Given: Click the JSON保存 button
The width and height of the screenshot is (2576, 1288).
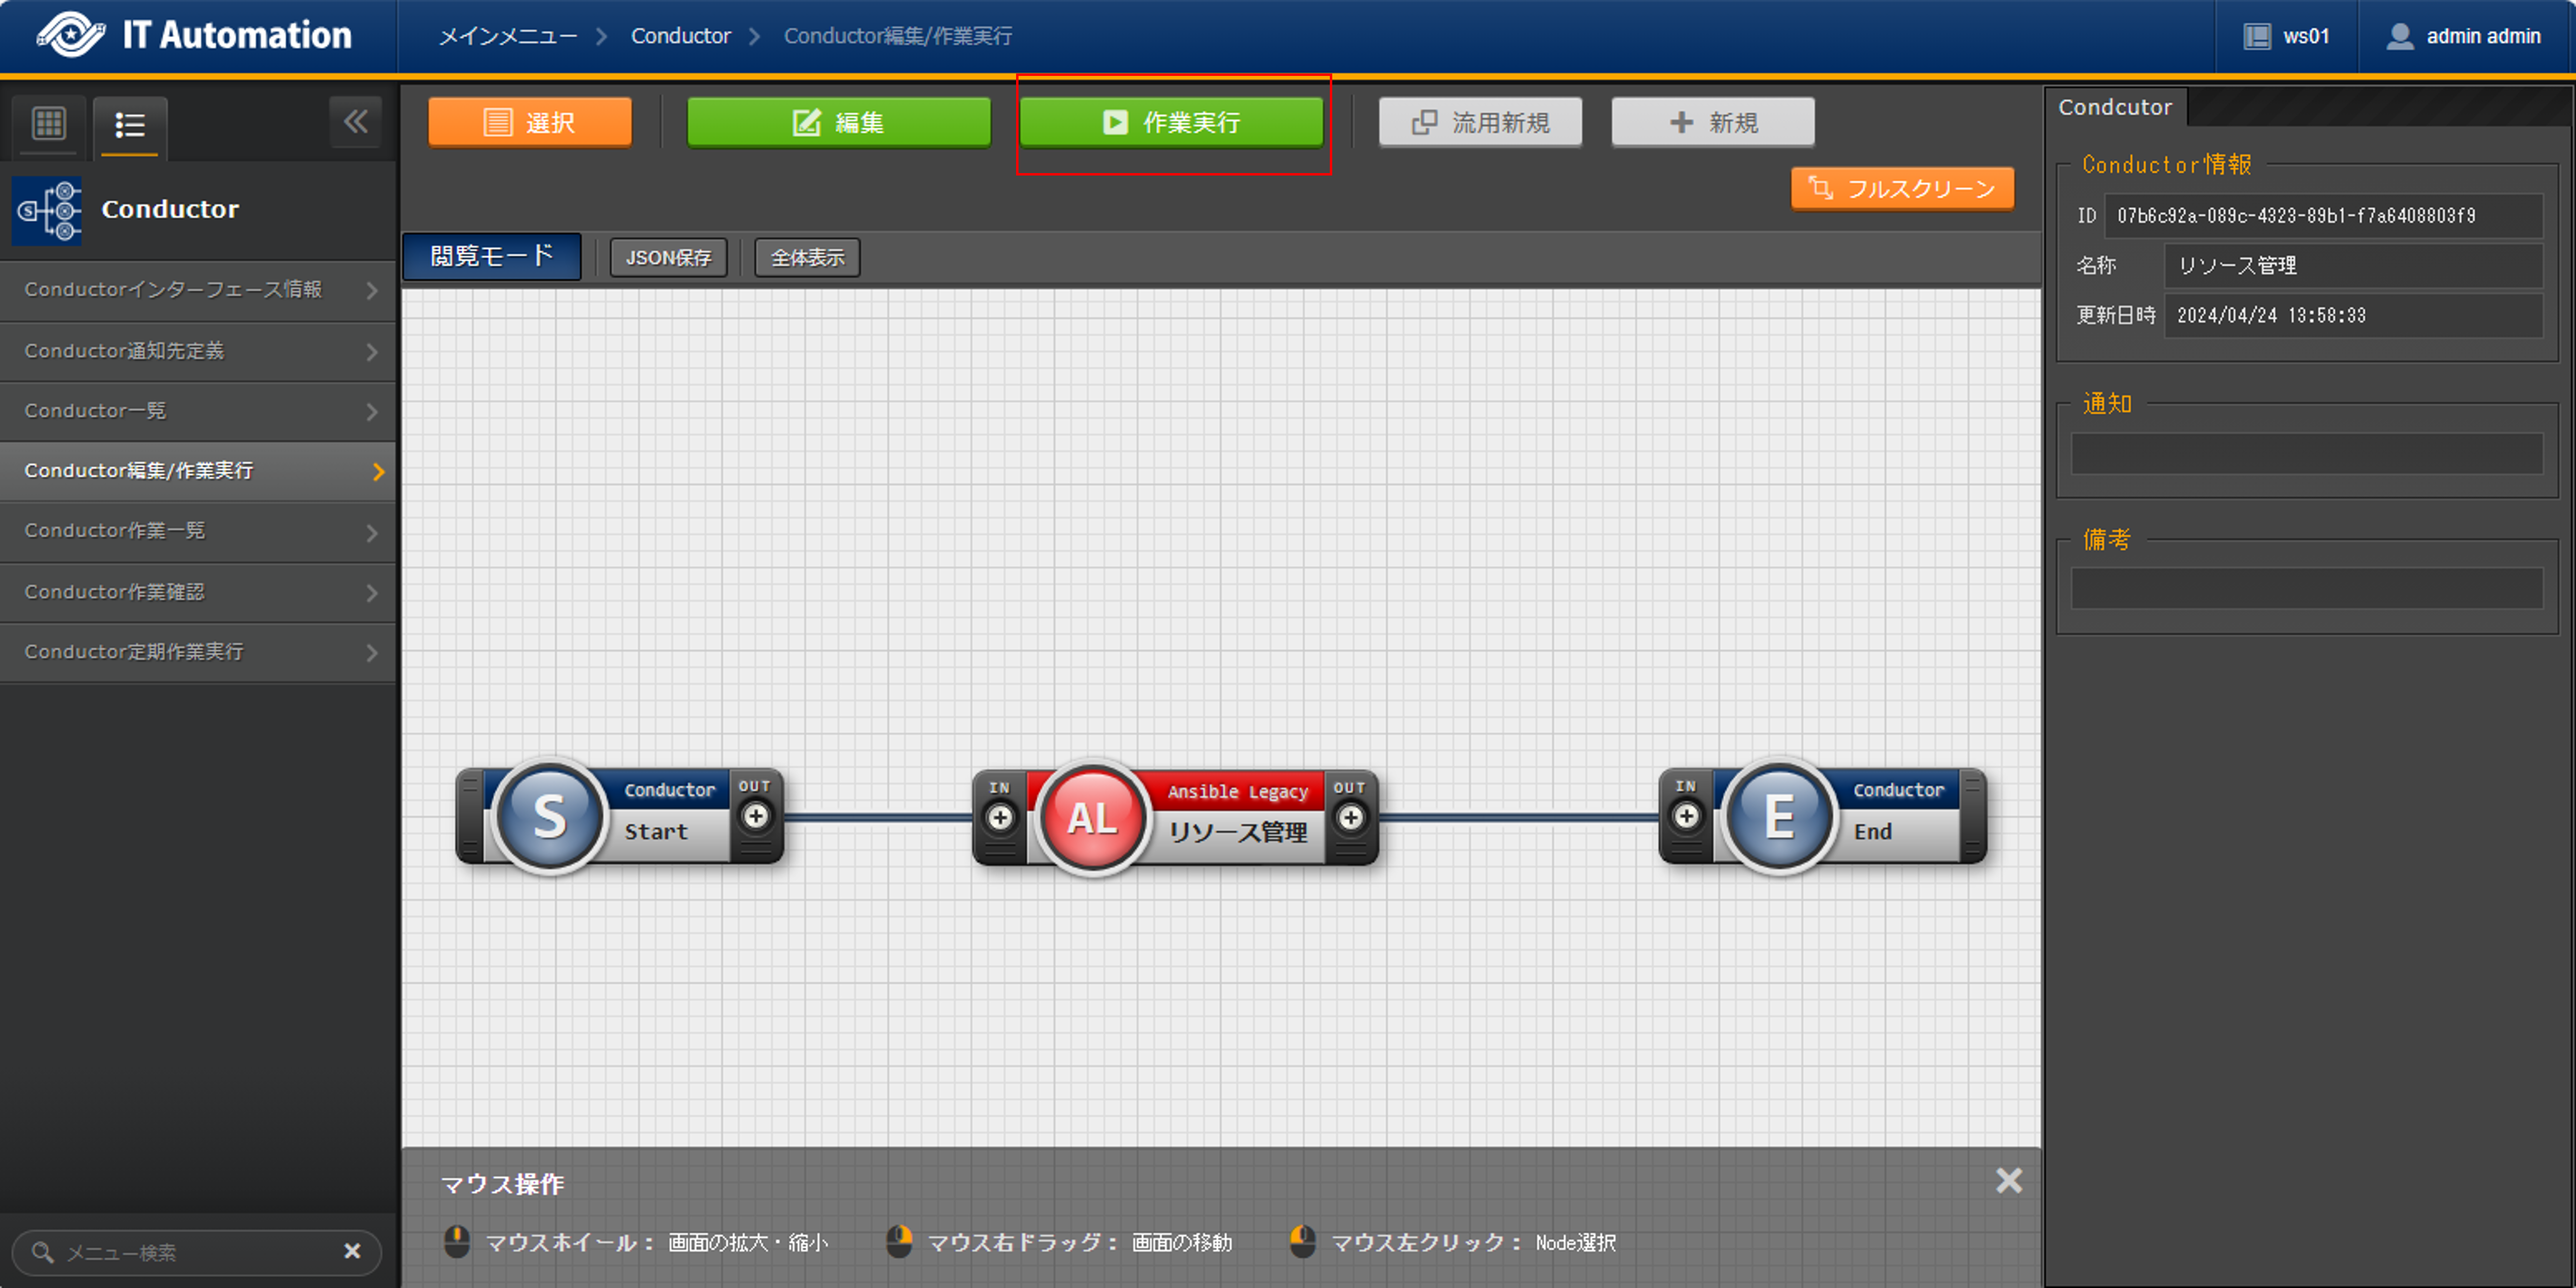Looking at the screenshot, I should click(668, 258).
